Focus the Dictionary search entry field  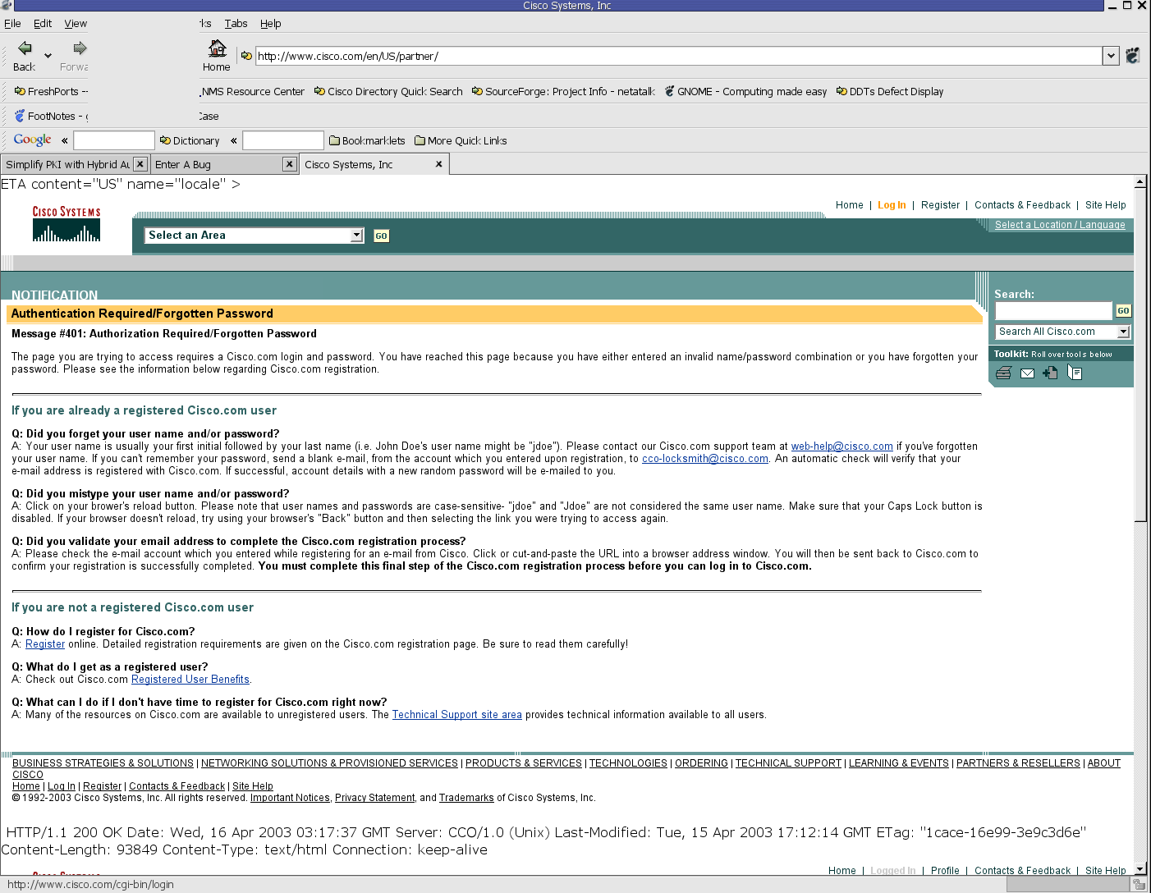coord(283,140)
